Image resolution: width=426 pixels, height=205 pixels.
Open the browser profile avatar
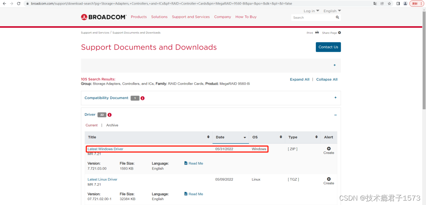pos(405,4)
